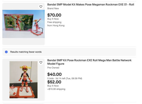Watch the Pre-Owned Rockman EXE Roll listing
Viewport: 142px width, 104px height.
(41, 62)
